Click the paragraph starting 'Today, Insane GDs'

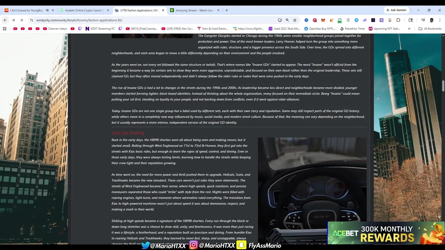238,117
